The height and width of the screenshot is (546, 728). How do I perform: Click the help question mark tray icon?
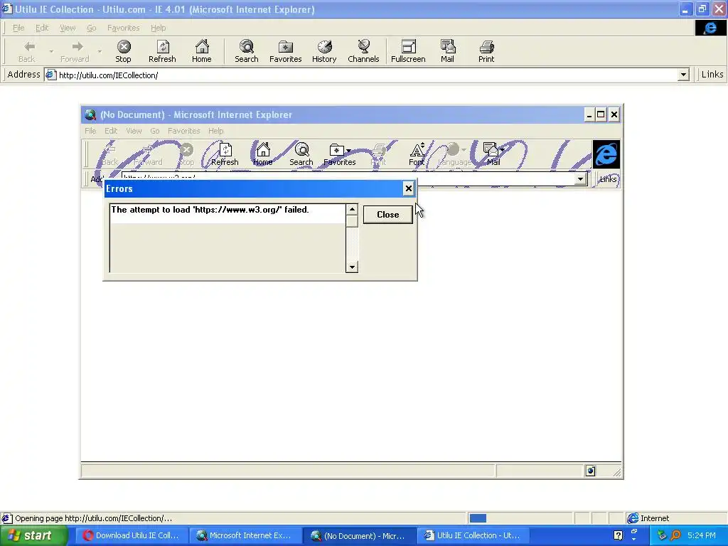pos(618,535)
